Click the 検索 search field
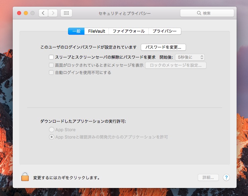 pos(207,13)
